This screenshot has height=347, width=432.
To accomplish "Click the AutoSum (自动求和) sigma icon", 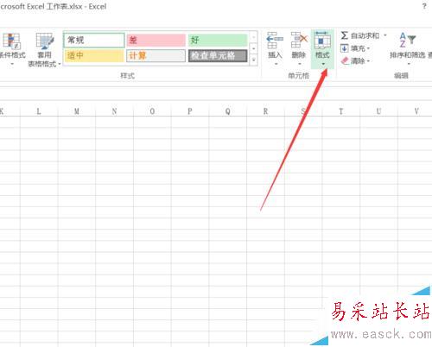I will [344, 35].
